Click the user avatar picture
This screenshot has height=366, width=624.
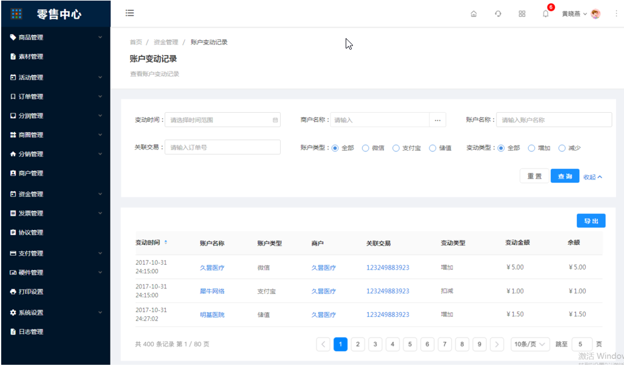[595, 14]
